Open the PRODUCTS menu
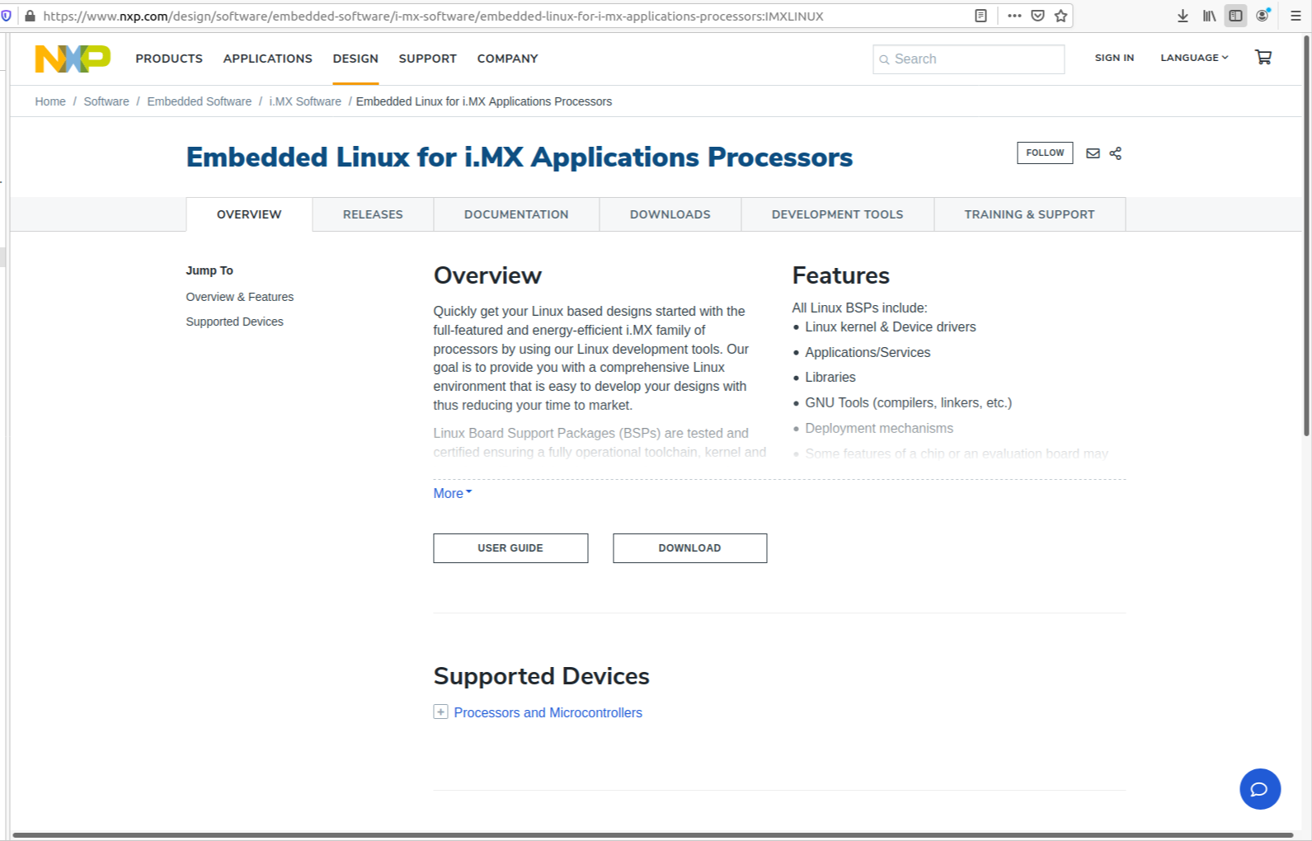Image resolution: width=1312 pixels, height=841 pixels. (169, 59)
